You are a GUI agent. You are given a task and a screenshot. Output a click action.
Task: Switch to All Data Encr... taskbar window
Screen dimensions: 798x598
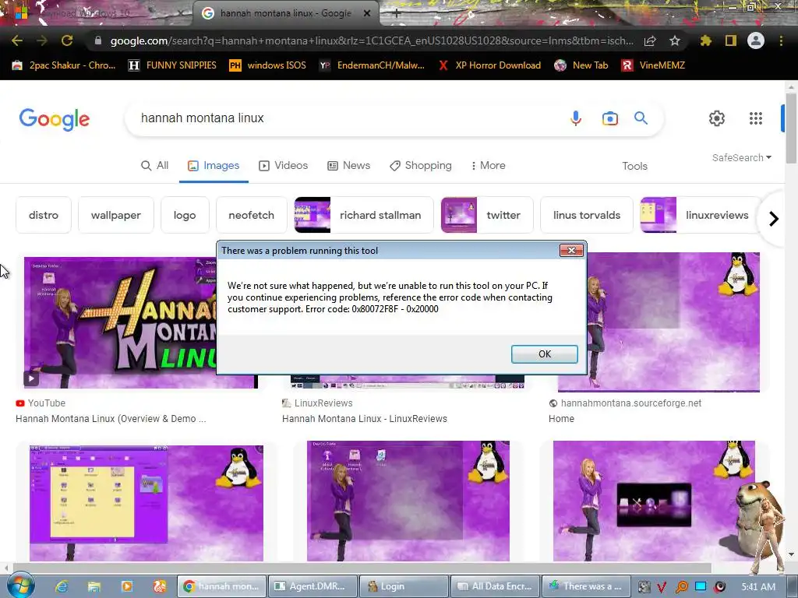coord(495,586)
